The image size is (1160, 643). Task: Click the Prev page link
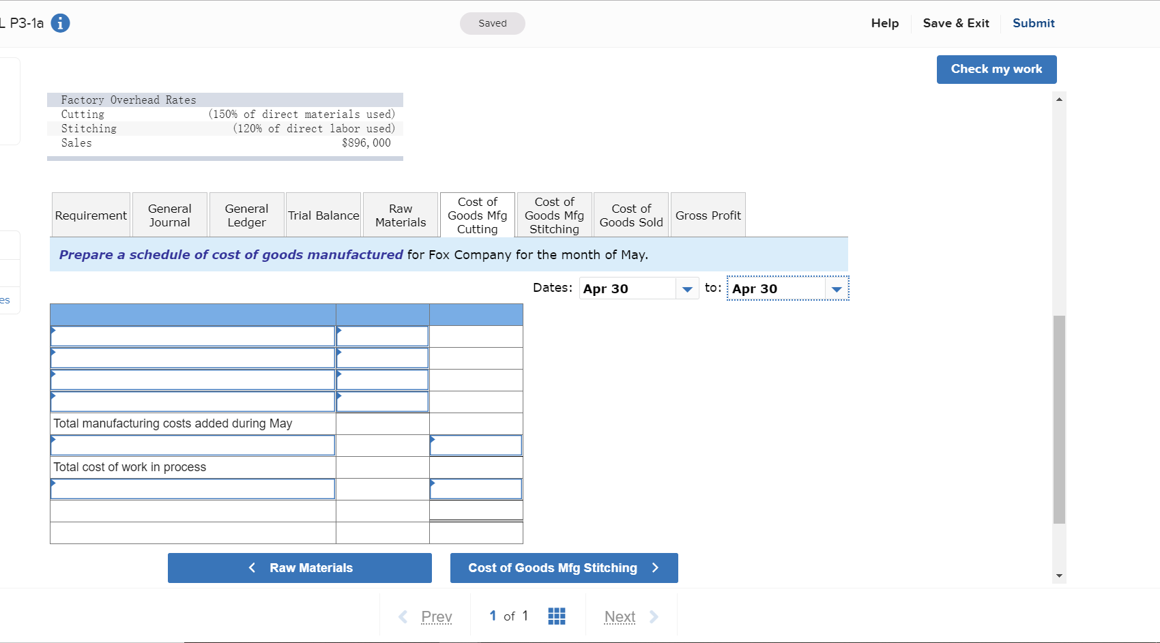pyautogui.click(x=437, y=617)
